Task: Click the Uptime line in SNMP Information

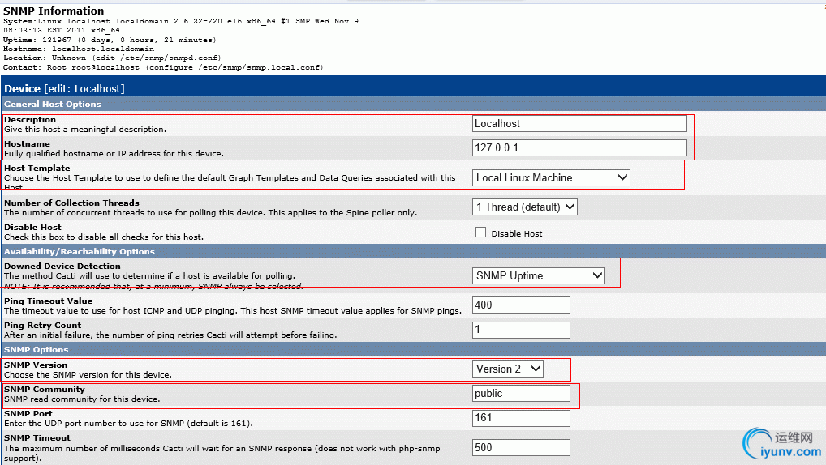Action: coord(110,40)
